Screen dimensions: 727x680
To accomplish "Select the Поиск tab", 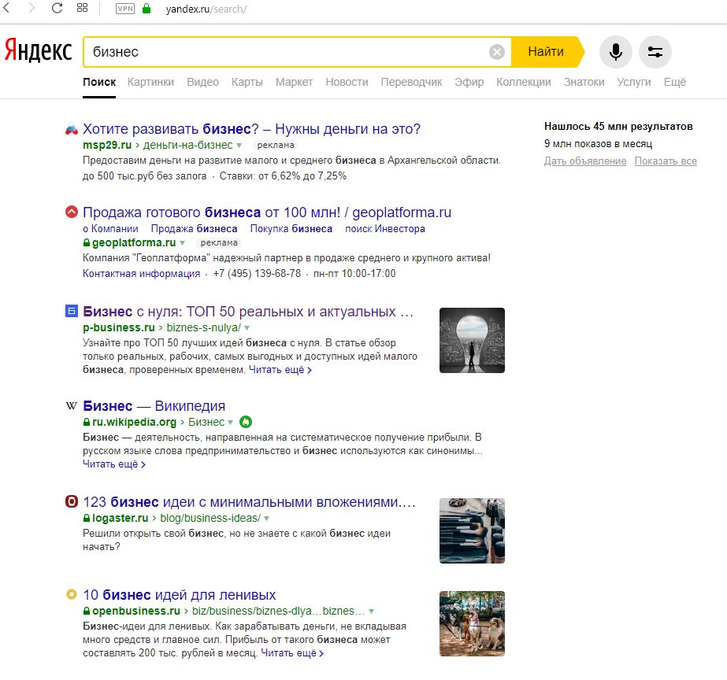I will click(99, 82).
